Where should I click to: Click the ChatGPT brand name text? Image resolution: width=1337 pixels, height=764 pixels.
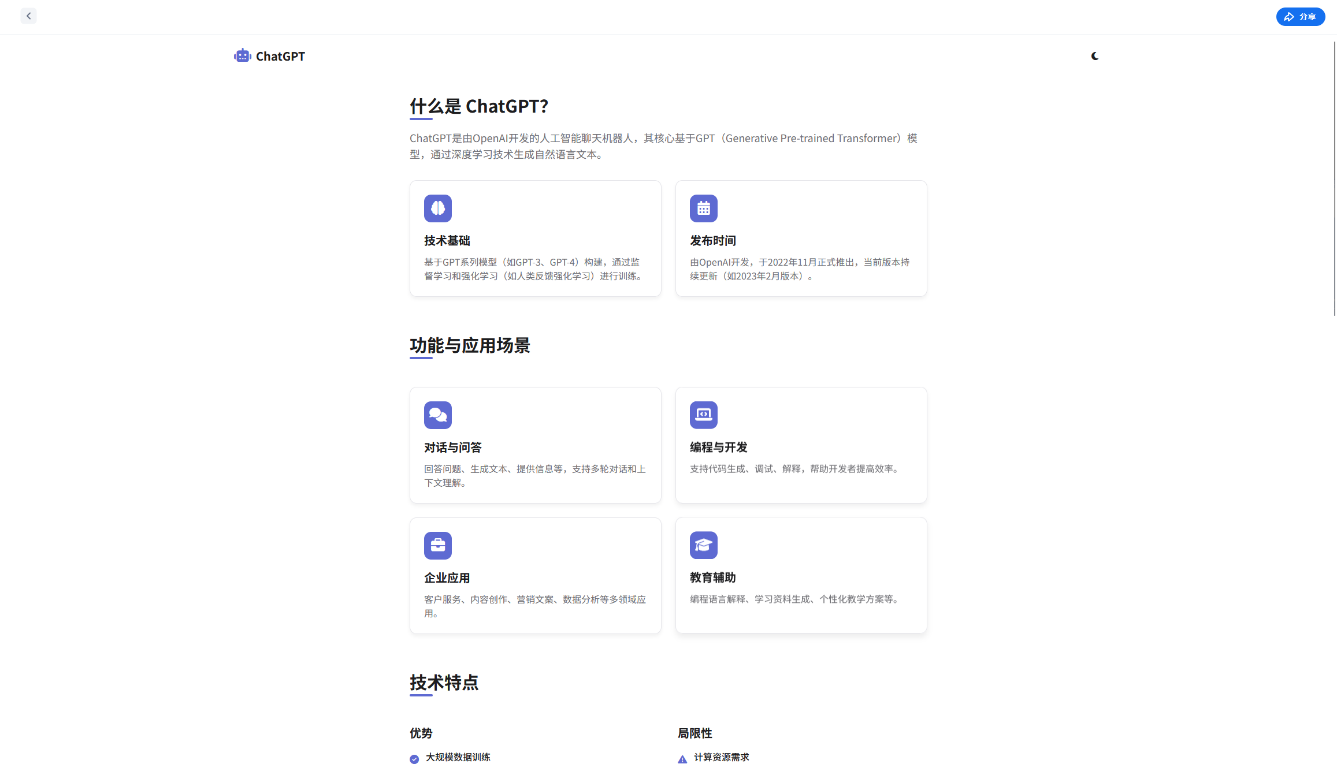point(280,57)
